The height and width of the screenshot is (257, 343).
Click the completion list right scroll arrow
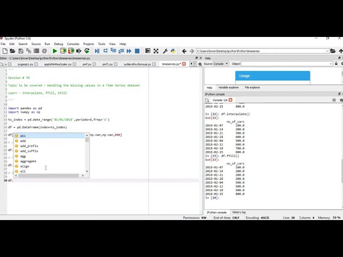pyautogui.click(x=83, y=176)
